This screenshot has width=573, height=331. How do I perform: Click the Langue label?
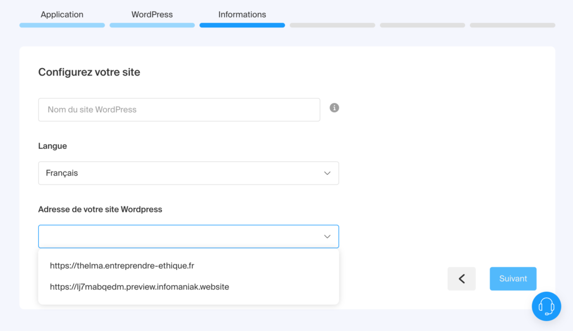pyautogui.click(x=53, y=146)
